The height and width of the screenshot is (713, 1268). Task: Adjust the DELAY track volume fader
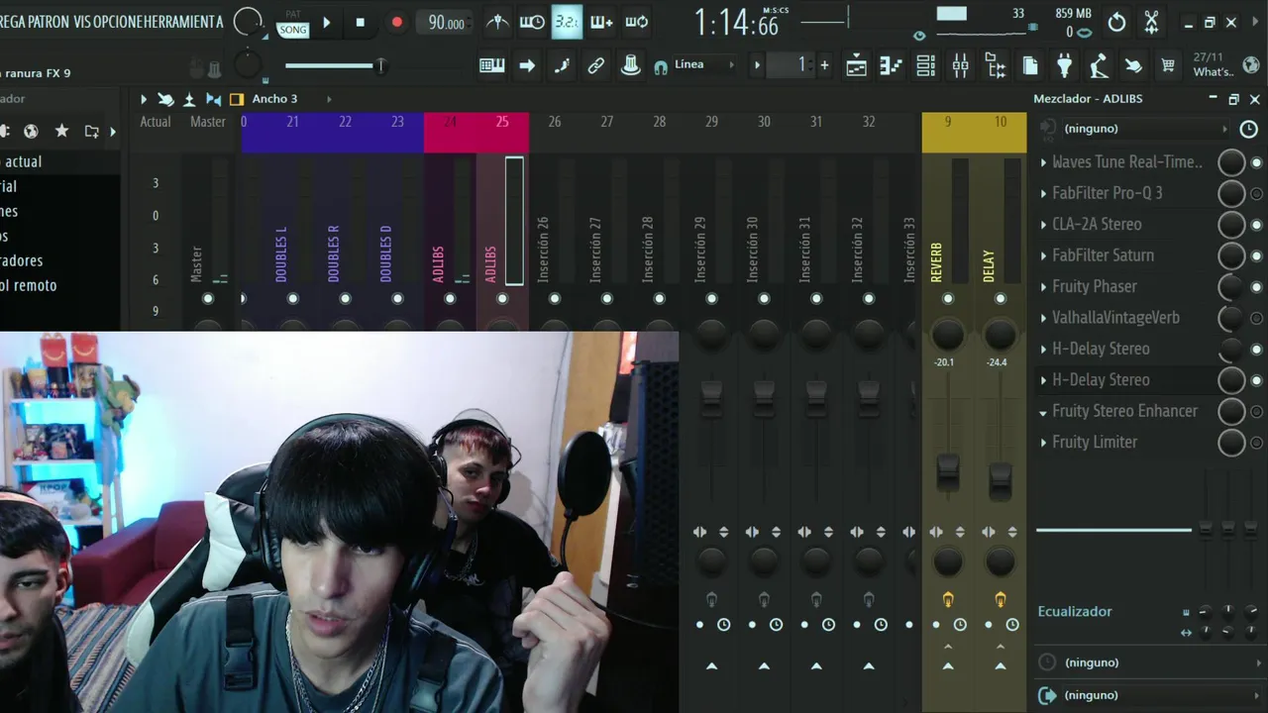[1001, 481]
